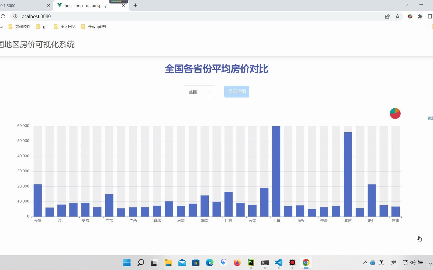Open the 全国 province dropdown
433x270 pixels.
click(x=199, y=91)
